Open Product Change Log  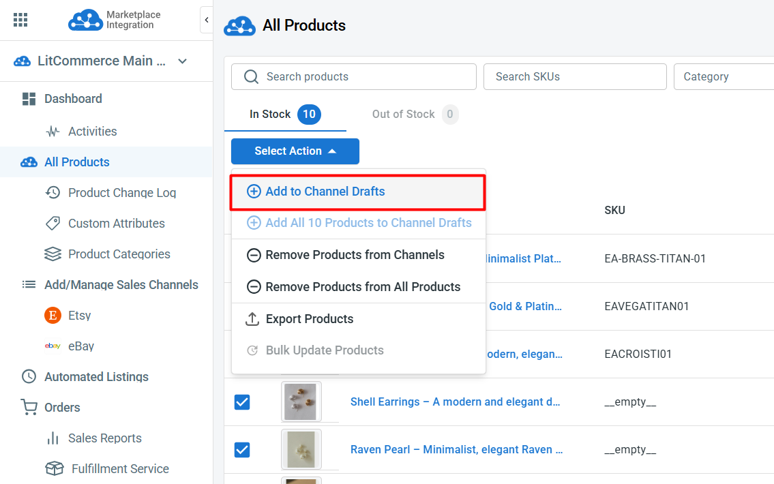tap(122, 192)
